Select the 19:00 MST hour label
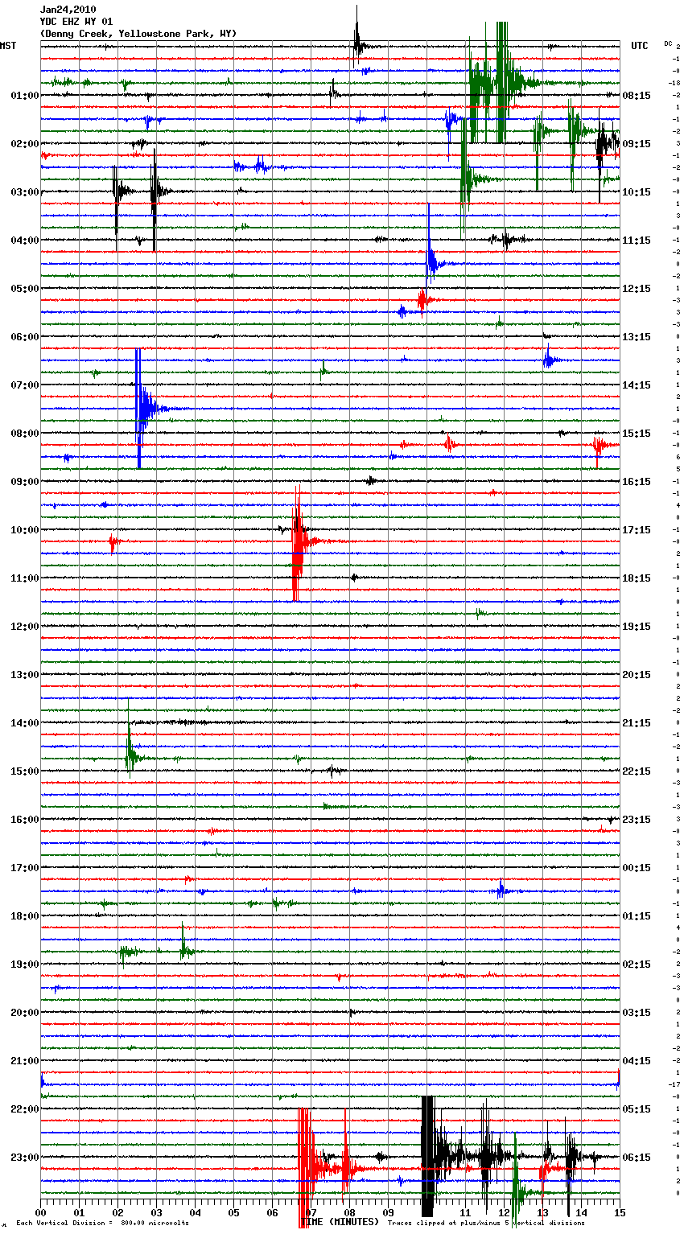 point(25,965)
